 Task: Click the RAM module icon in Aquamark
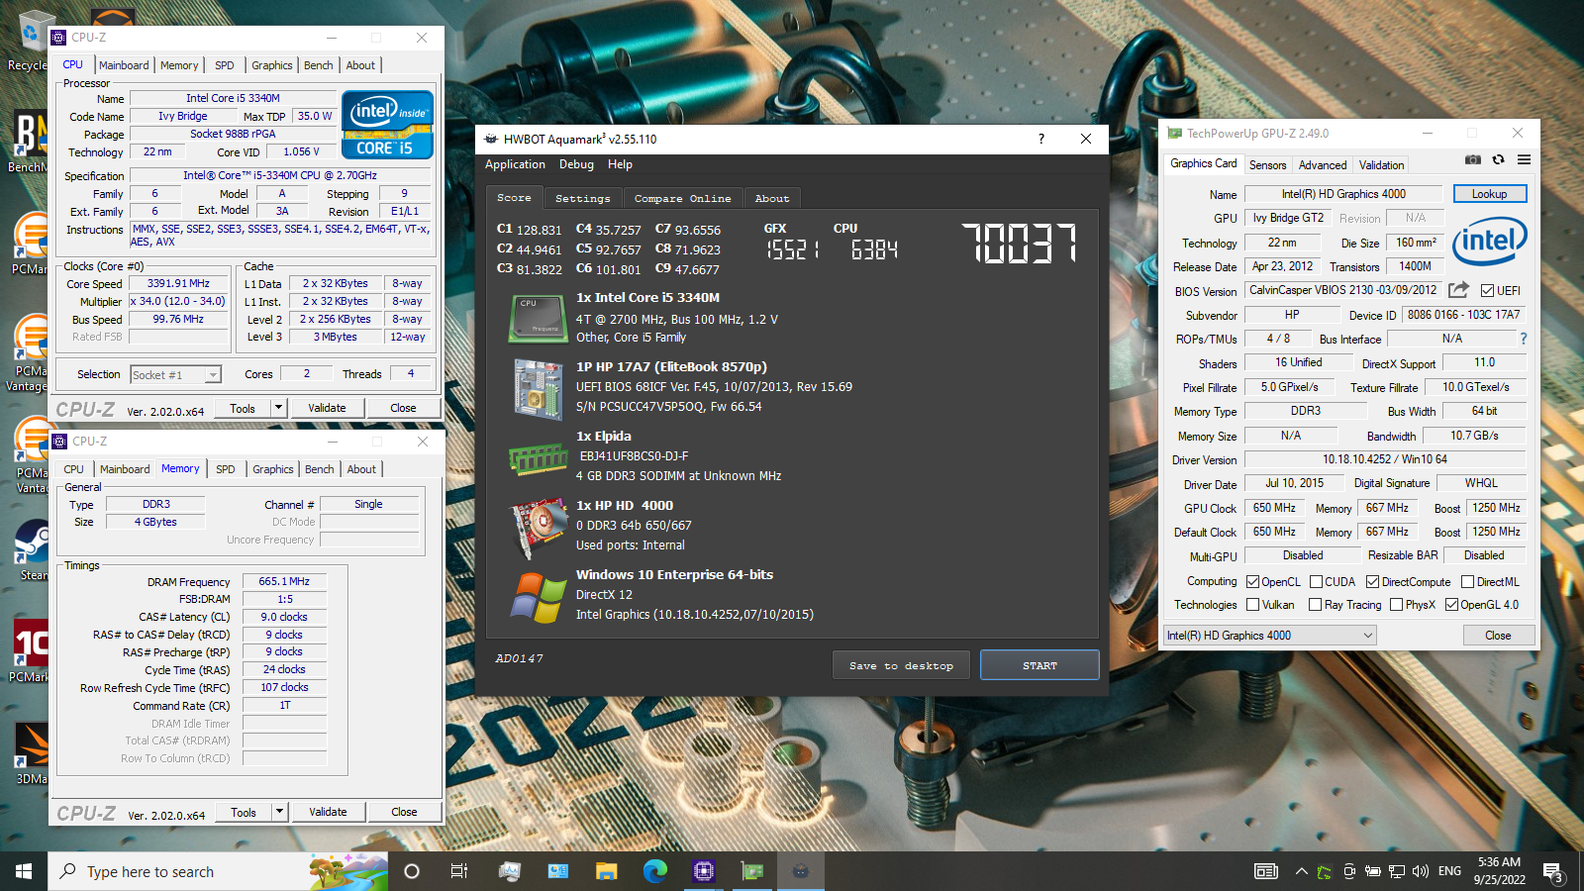point(538,457)
